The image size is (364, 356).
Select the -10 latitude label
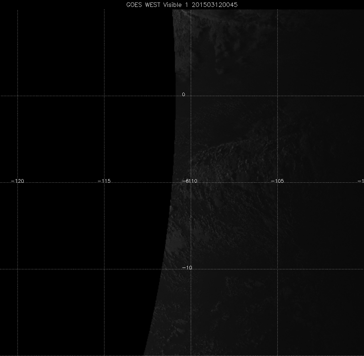187,268
